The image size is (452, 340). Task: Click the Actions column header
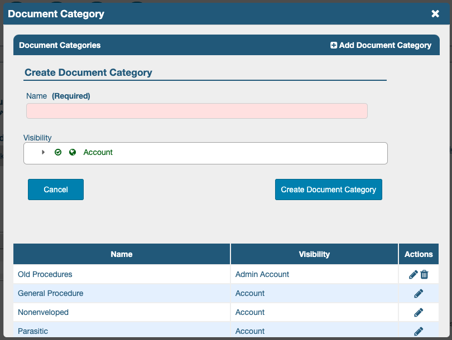click(419, 254)
